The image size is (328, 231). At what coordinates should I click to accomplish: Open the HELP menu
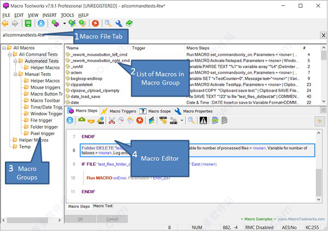click(83, 15)
